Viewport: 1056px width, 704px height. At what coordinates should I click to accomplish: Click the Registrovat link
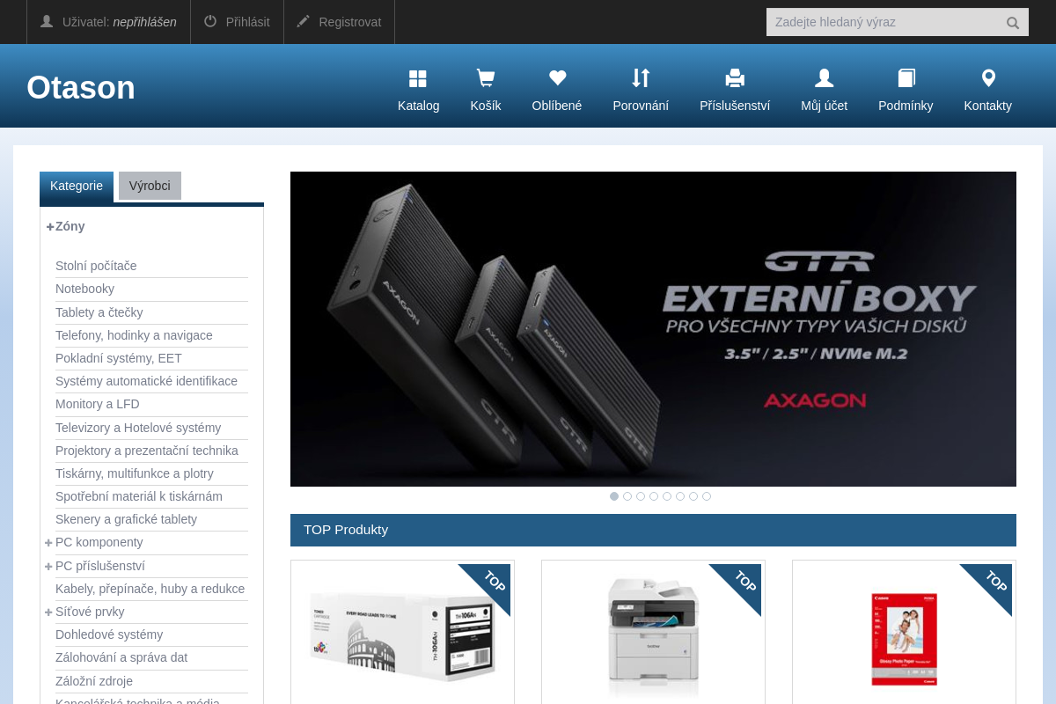(350, 22)
